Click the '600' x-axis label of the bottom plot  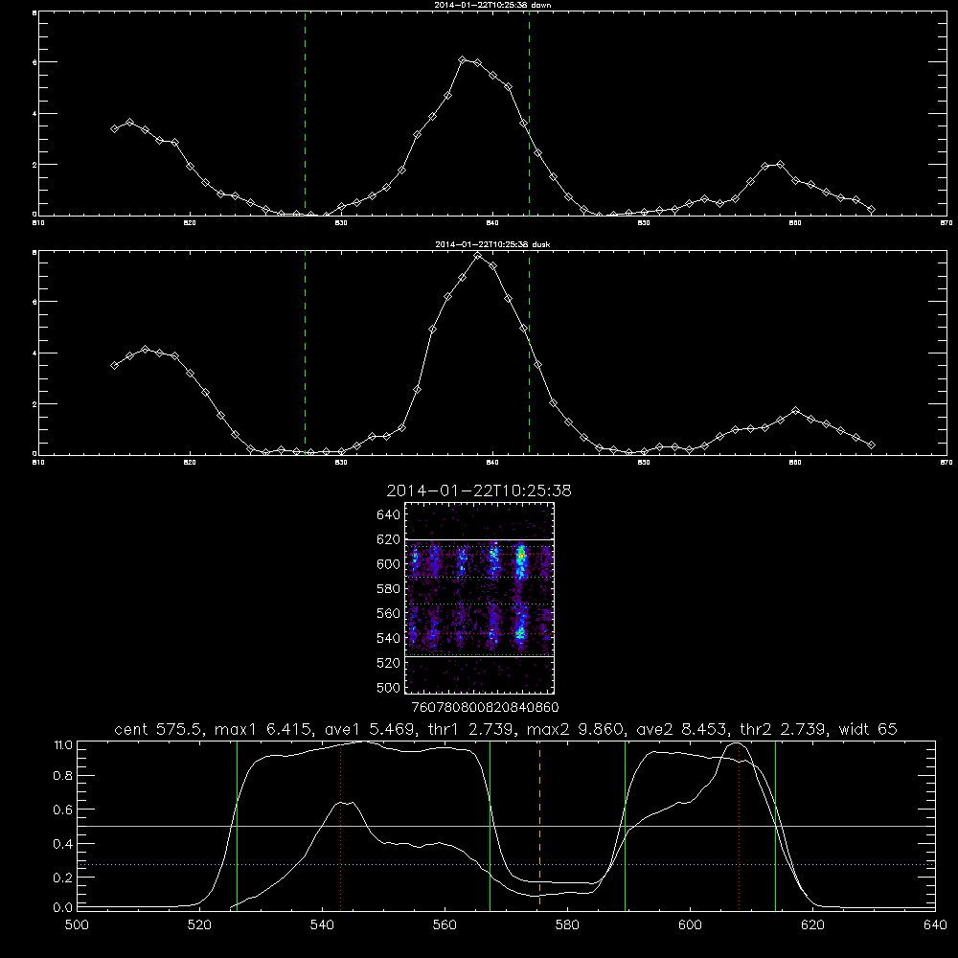(690, 925)
